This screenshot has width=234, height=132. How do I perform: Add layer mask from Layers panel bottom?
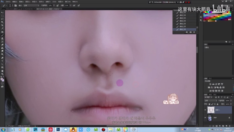click(217, 126)
